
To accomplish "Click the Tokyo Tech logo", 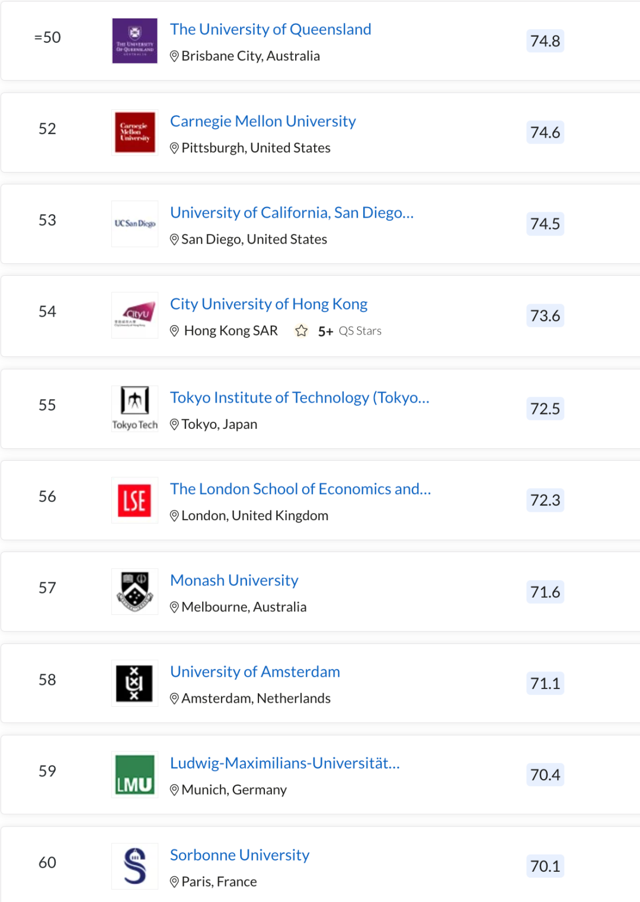I will coord(135,408).
